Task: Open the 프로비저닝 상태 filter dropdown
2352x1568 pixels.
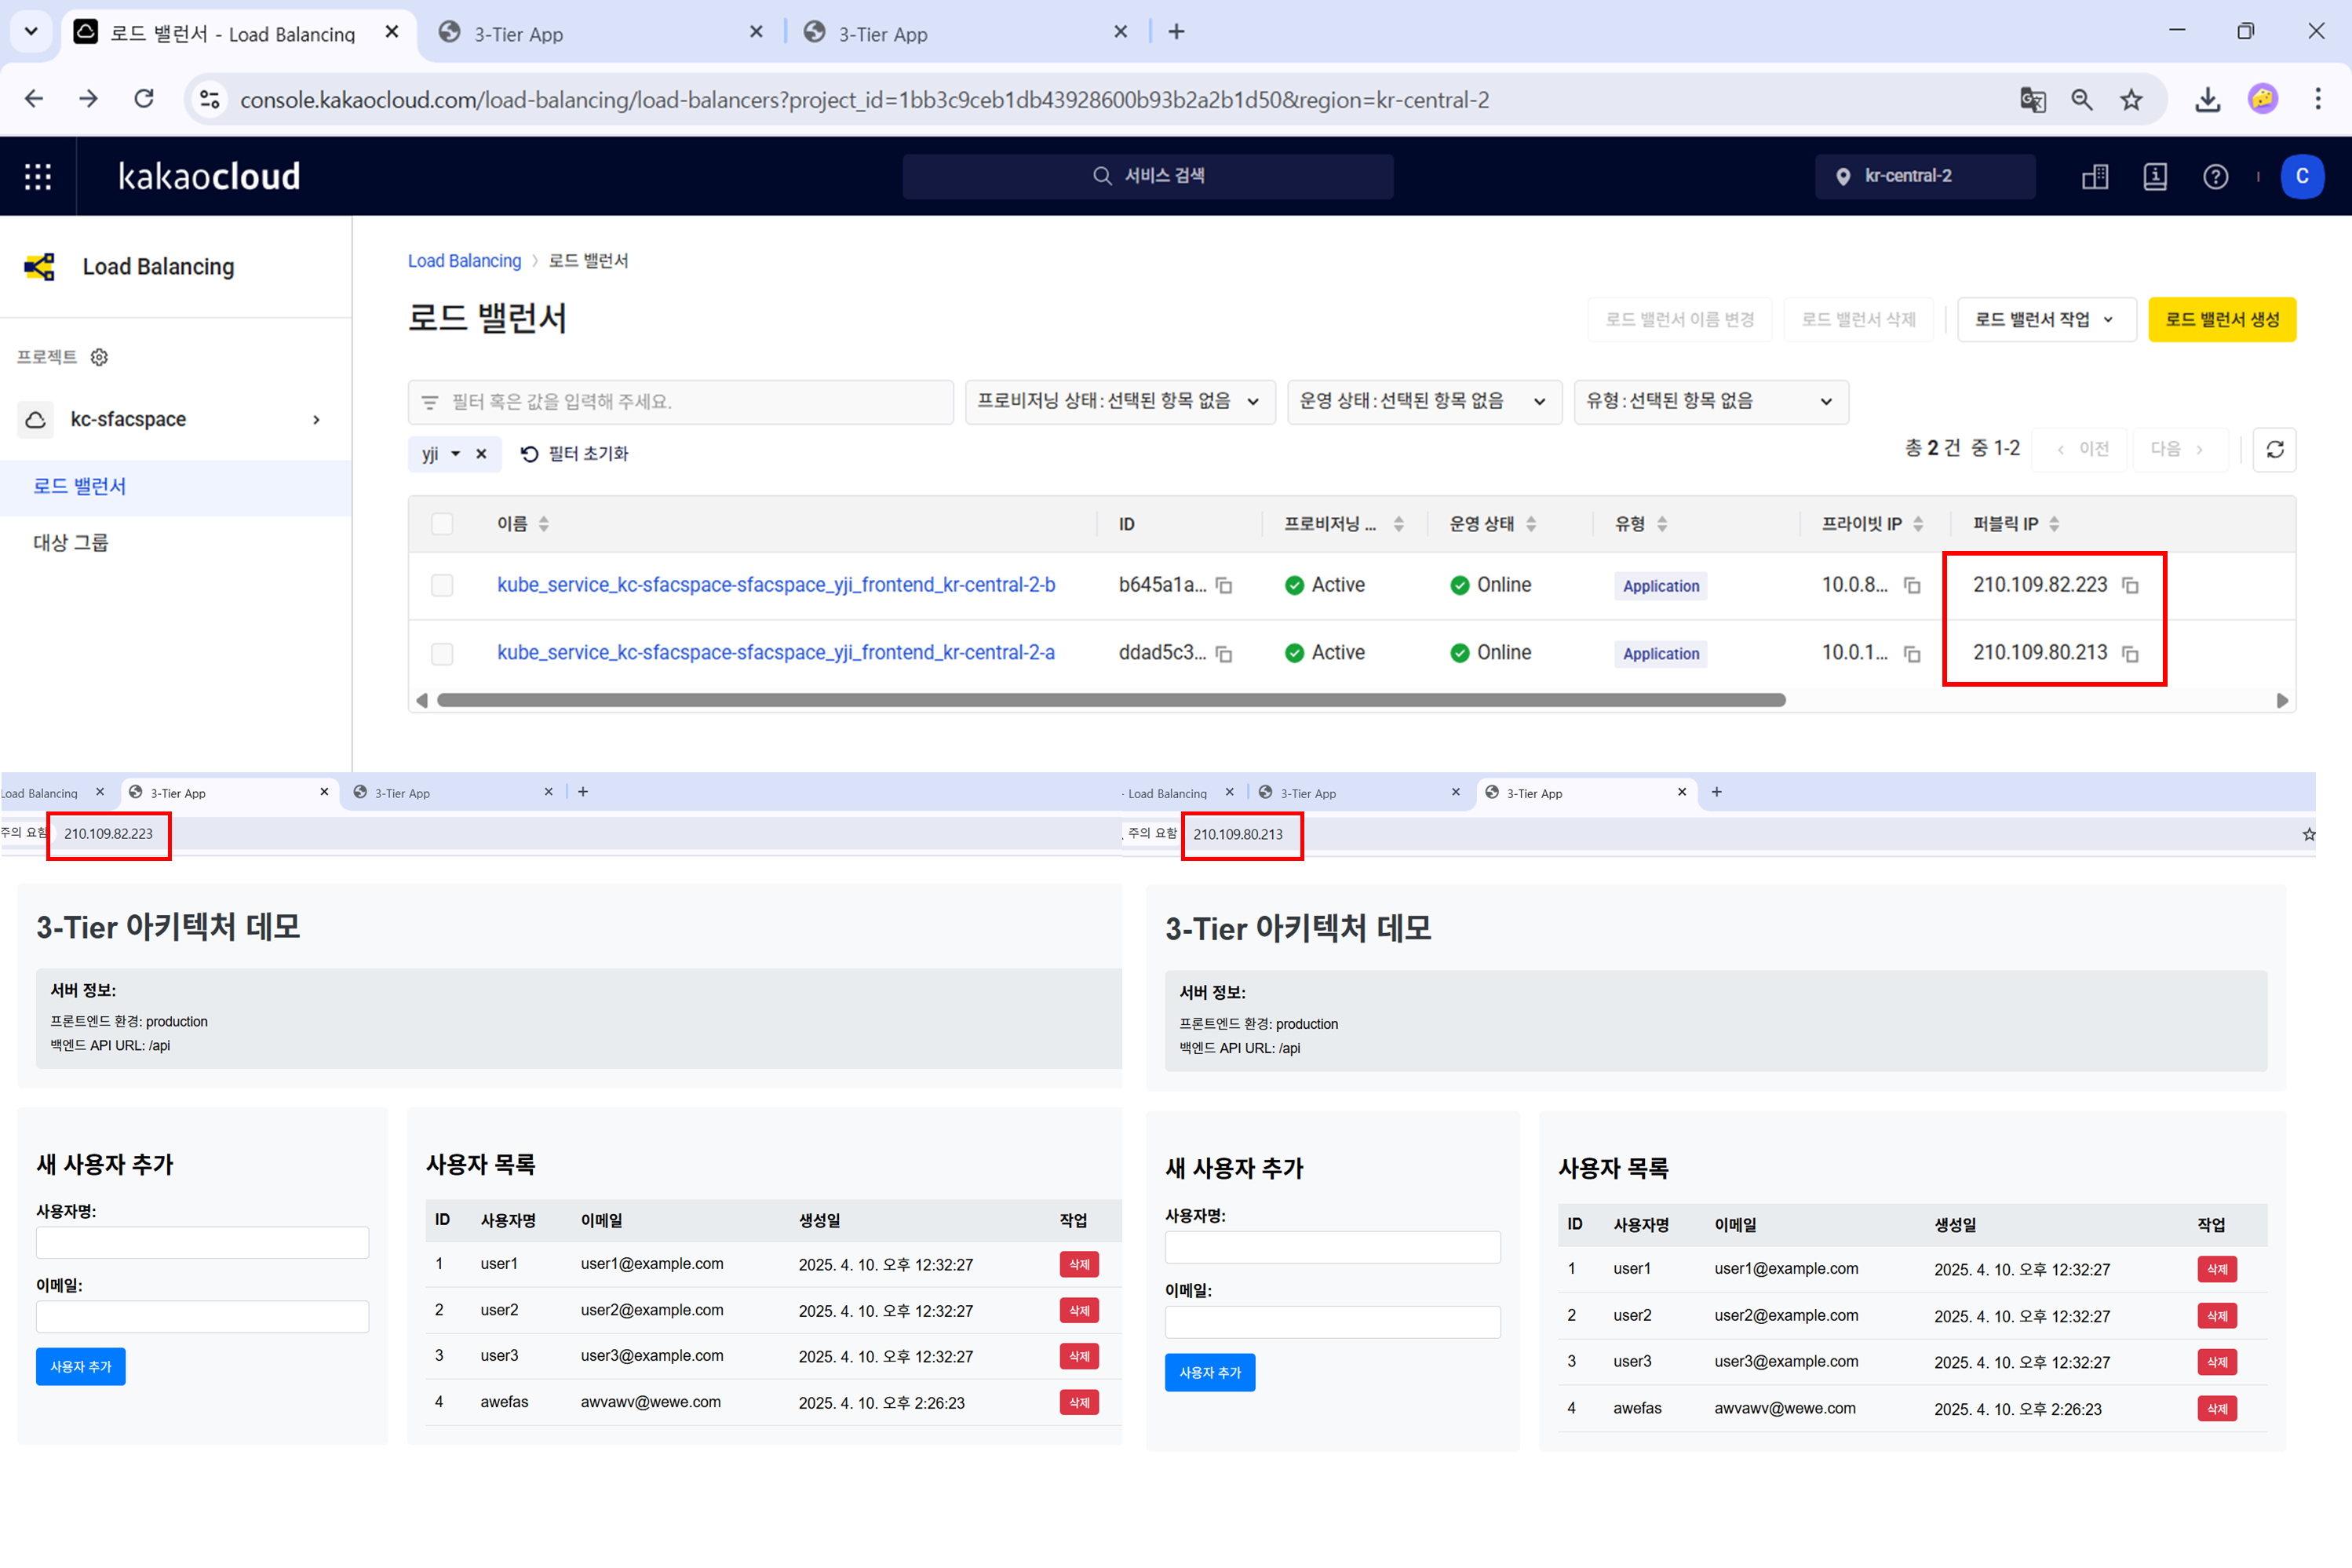Action: coord(1119,401)
